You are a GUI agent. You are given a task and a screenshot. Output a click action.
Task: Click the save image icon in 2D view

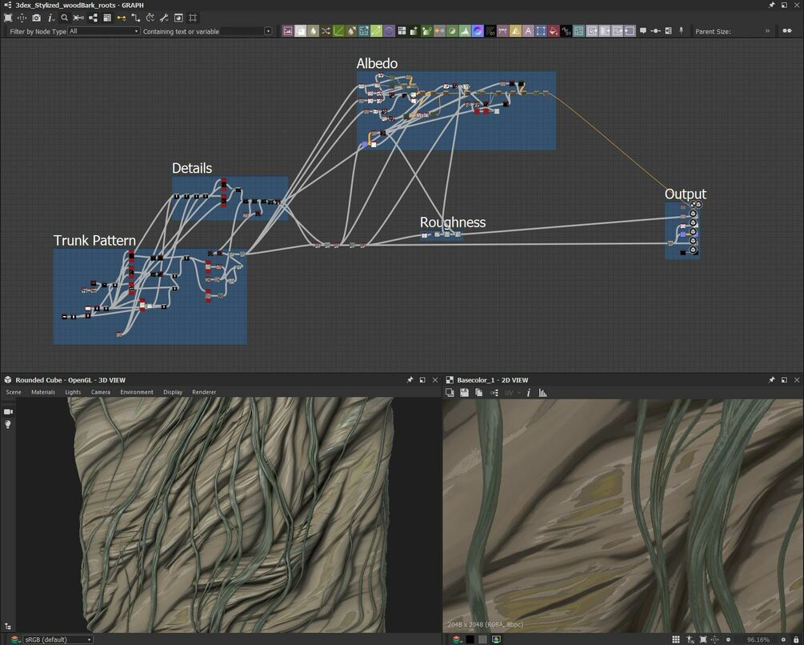pos(464,393)
